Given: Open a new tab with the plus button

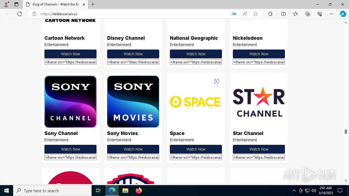Looking at the screenshot, I should coord(93,4).
